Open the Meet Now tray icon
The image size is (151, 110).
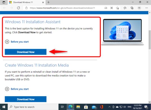click(x=113, y=107)
